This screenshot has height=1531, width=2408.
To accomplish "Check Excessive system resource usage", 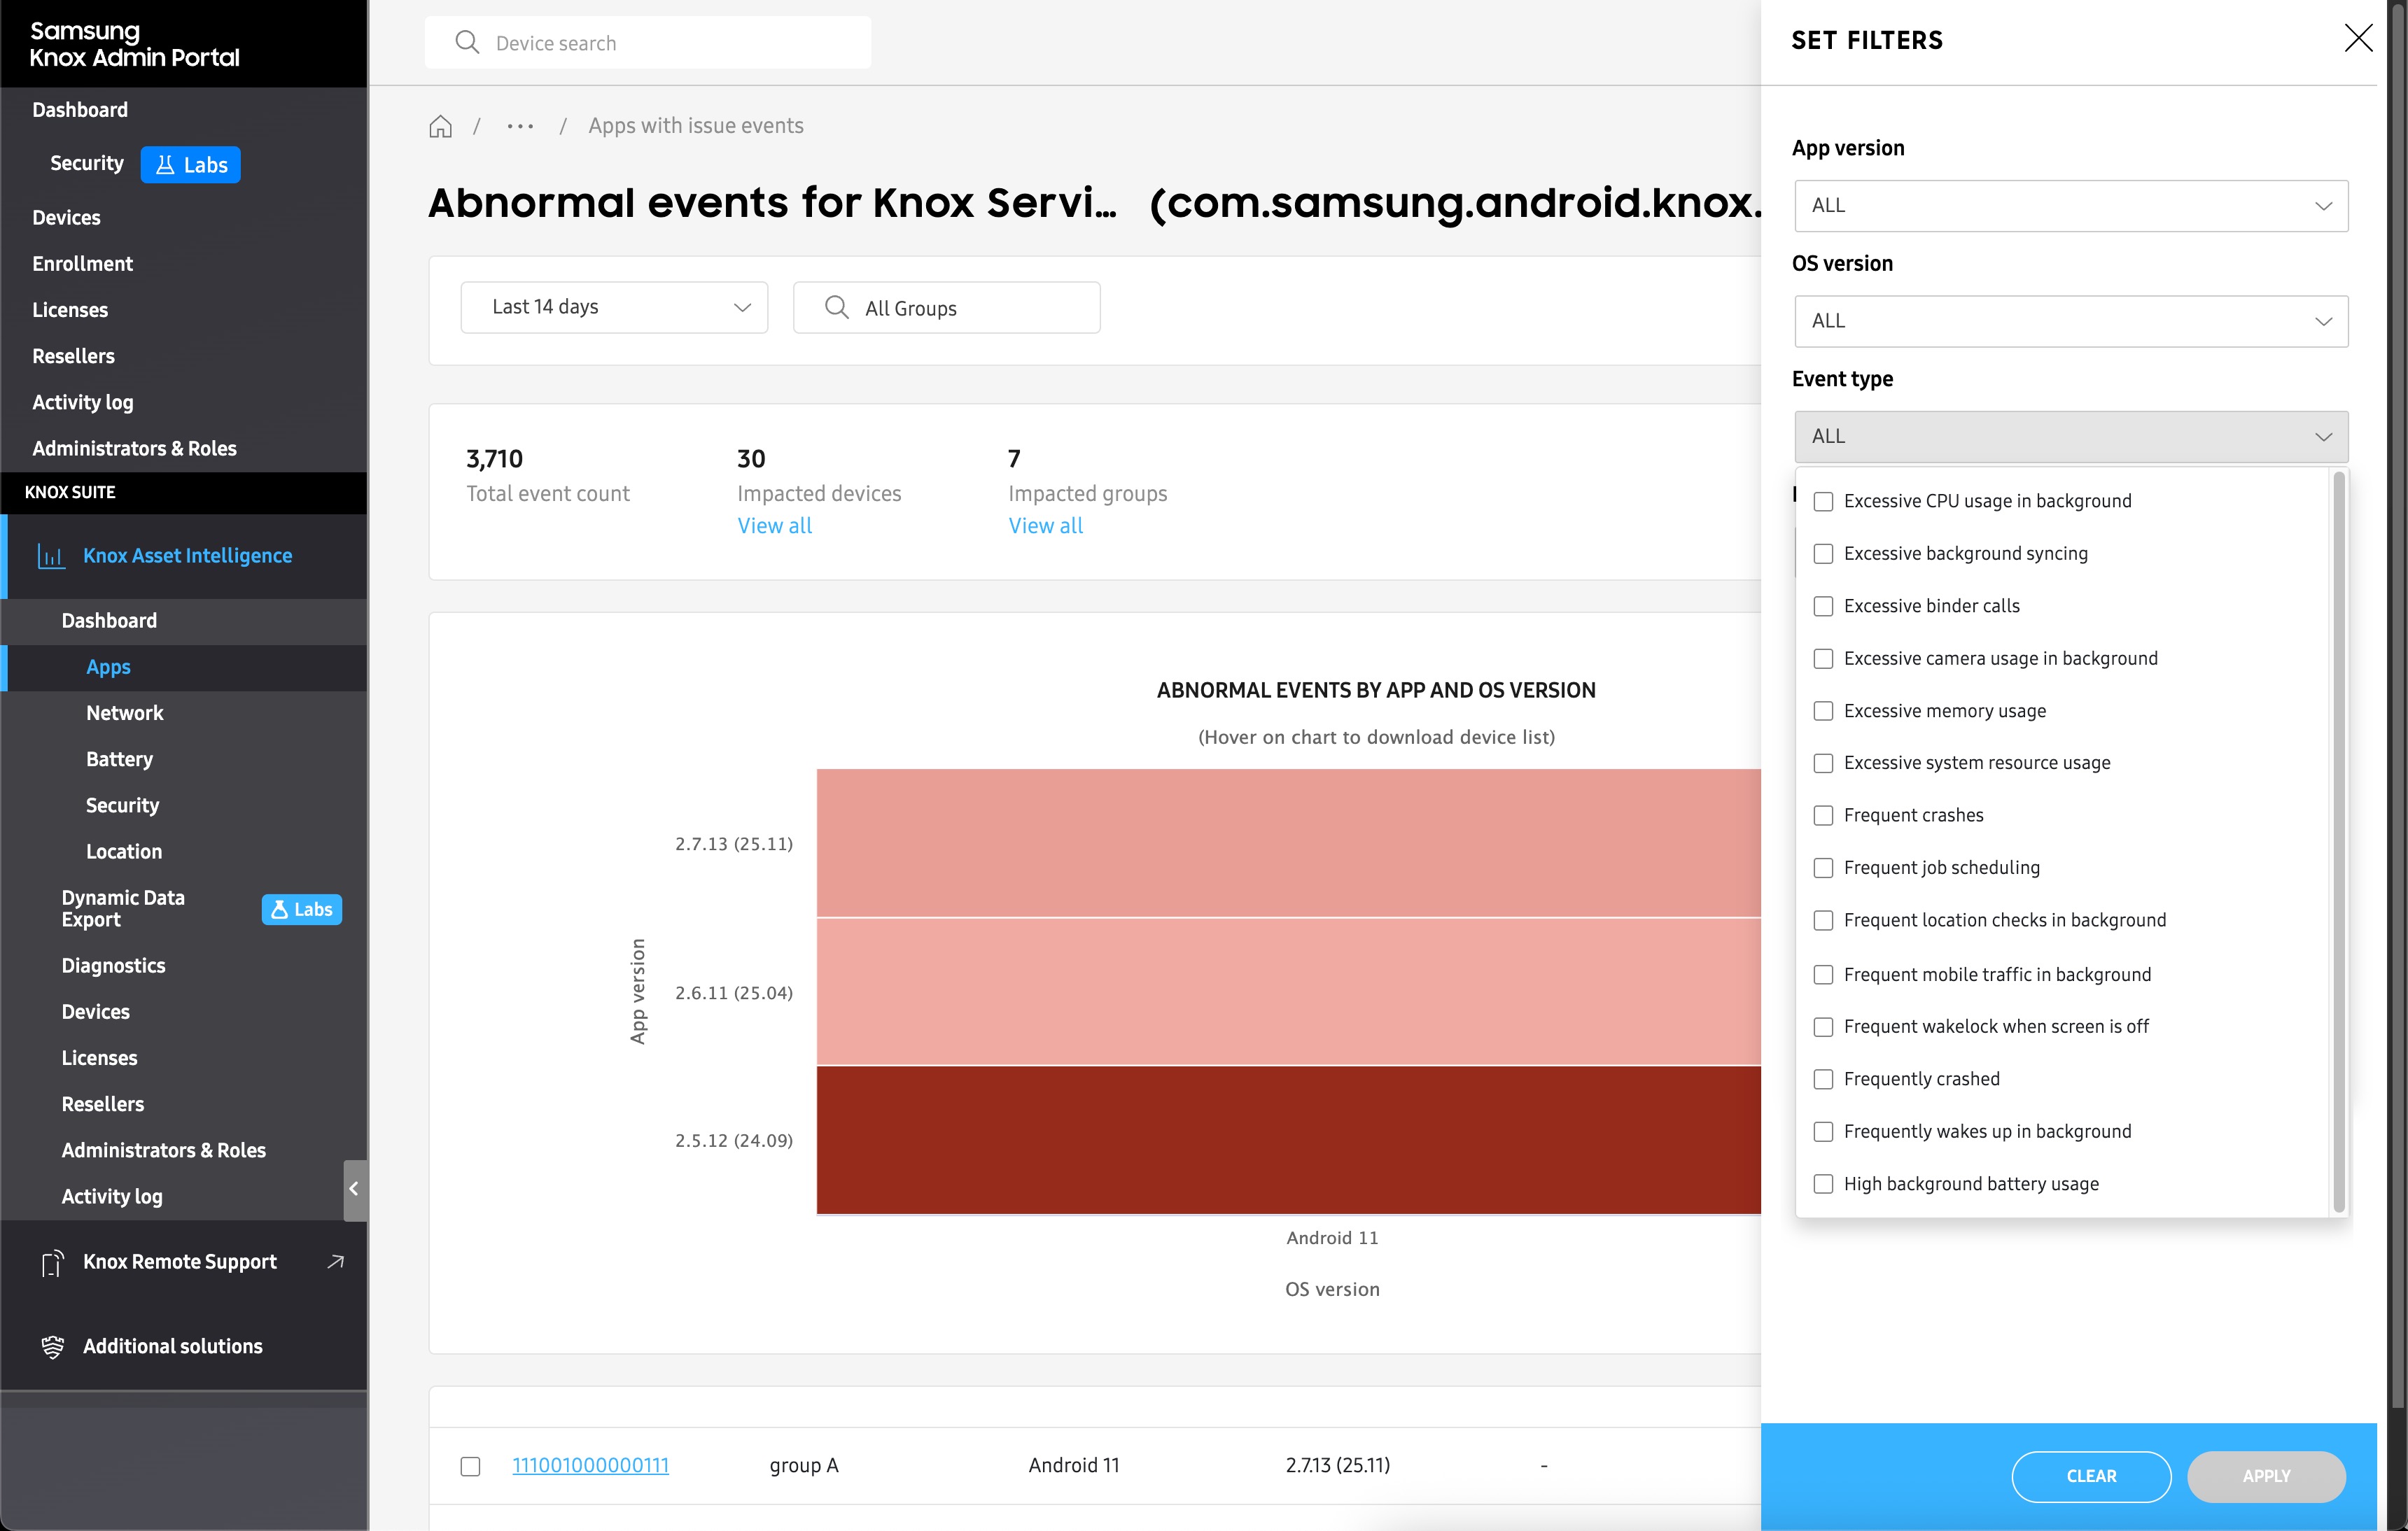I will [x=1823, y=763].
